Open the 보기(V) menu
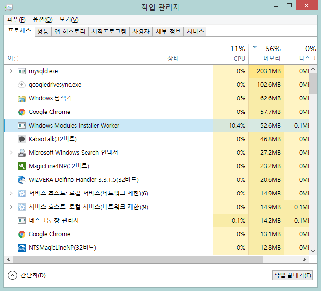 pos(69,19)
